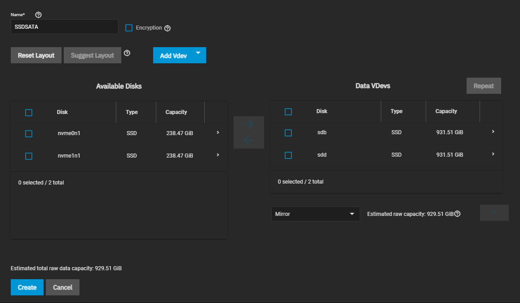Image resolution: width=520 pixels, height=303 pixels.
Task: Click the Suggest Layout button
Action: tap(92, 55)
